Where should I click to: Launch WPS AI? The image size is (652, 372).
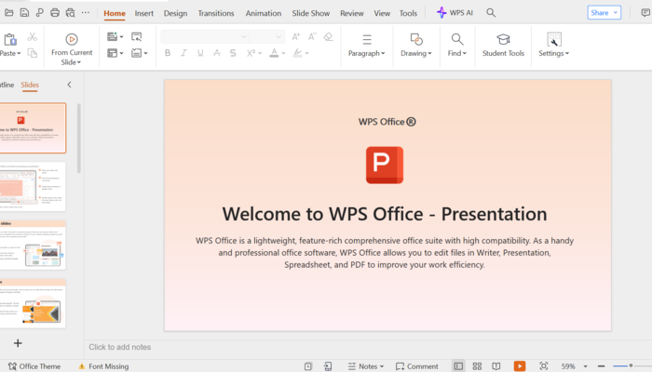point(455,13)
